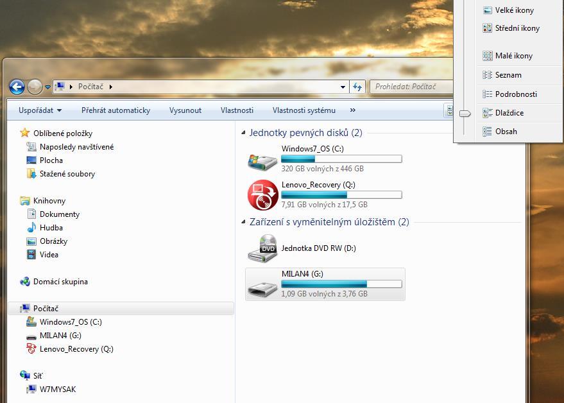Click the Počítač breadcrumb in address bar
564x403 pixels.
click(90, 87)
